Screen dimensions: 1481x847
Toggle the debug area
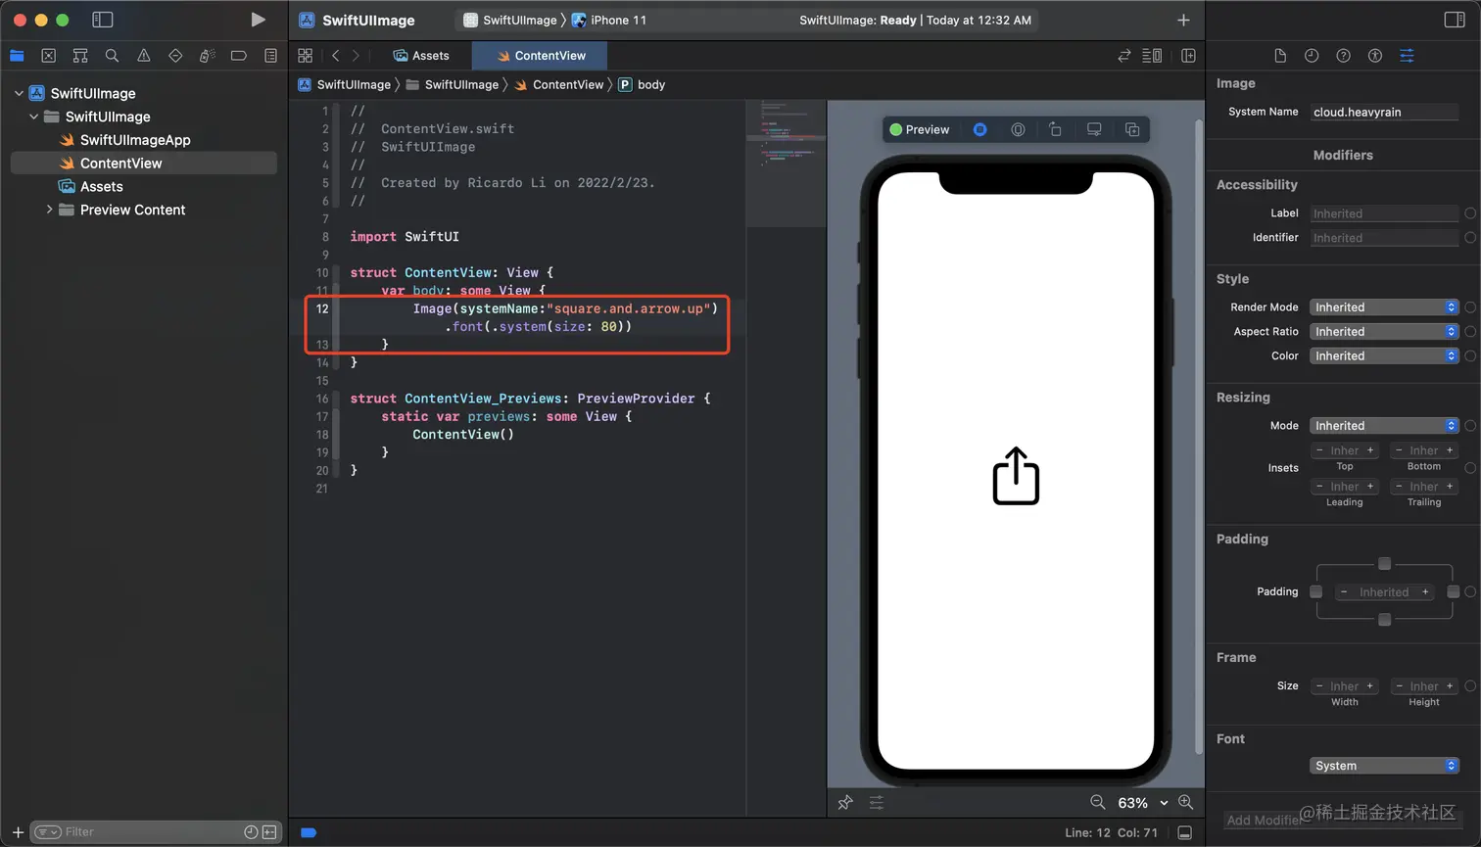tap(1184, 832)
